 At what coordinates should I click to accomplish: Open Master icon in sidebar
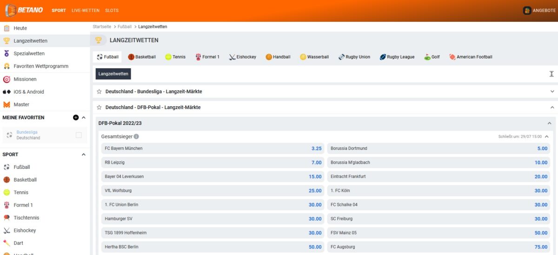7,104
